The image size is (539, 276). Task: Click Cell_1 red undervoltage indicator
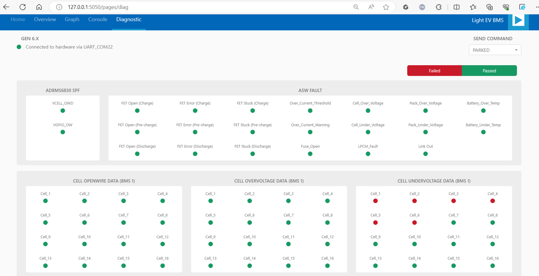coord(375,201)
